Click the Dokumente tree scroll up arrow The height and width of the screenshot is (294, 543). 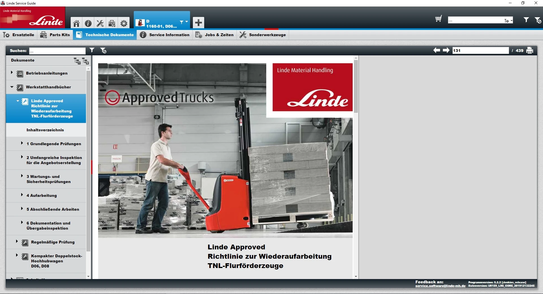click(x=88, y=69)
